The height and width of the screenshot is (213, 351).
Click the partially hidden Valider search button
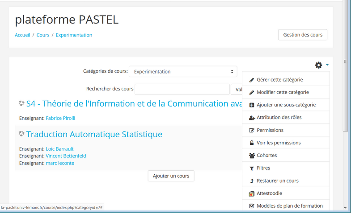pos(237,89)
